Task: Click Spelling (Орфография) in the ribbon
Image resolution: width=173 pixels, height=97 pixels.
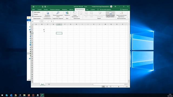Action: [36, 12]
